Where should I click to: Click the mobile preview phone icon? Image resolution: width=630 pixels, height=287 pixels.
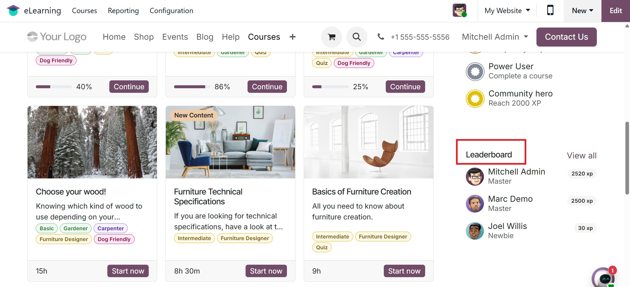click(x=550, y=10)
